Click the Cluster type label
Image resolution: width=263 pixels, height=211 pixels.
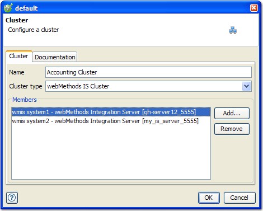coord(26,86)
